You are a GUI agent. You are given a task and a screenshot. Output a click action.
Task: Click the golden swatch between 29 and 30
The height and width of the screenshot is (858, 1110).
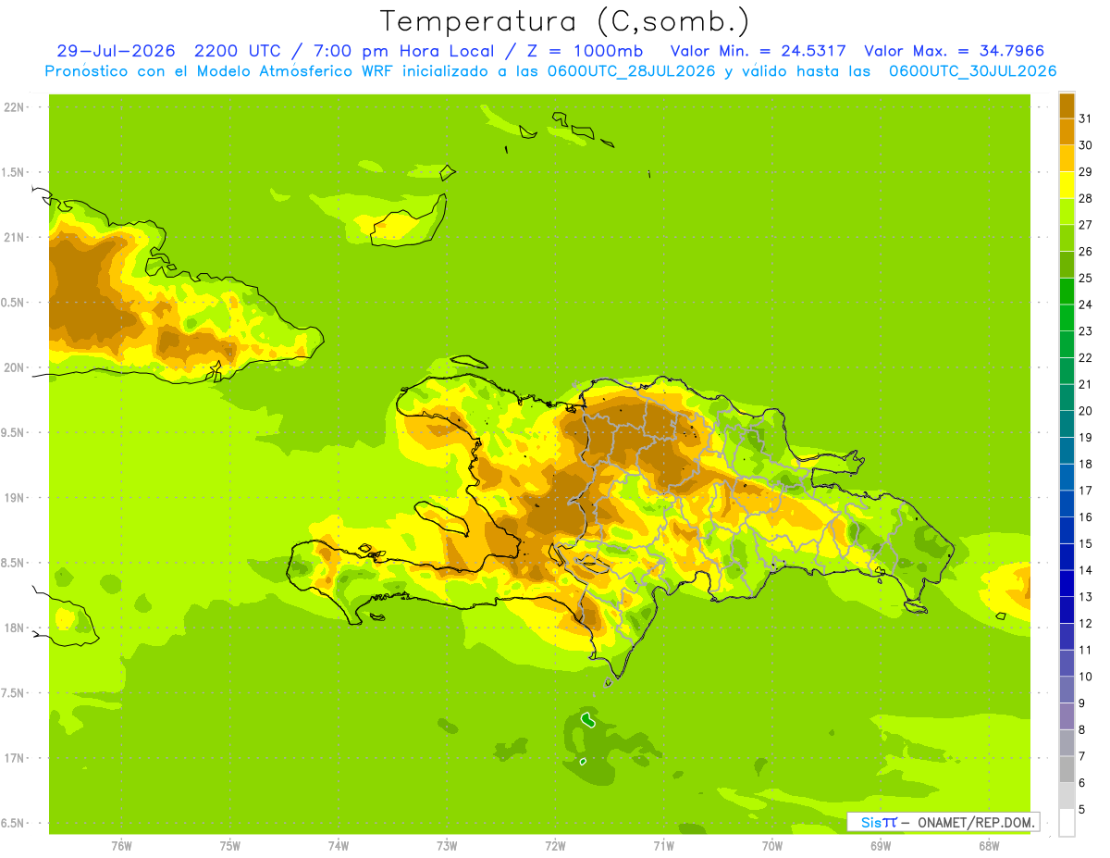[1067, 158]
